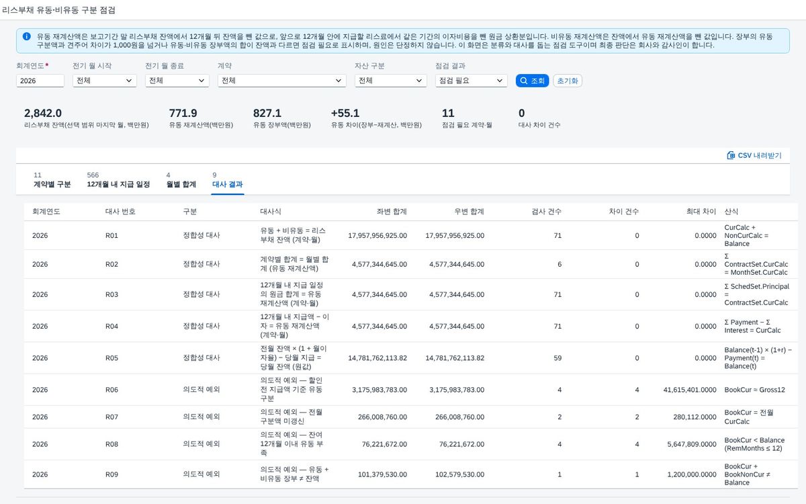Click the 대사 번호 column header
The height and width of the screenshot is (504, 806).
click(120, 211)
